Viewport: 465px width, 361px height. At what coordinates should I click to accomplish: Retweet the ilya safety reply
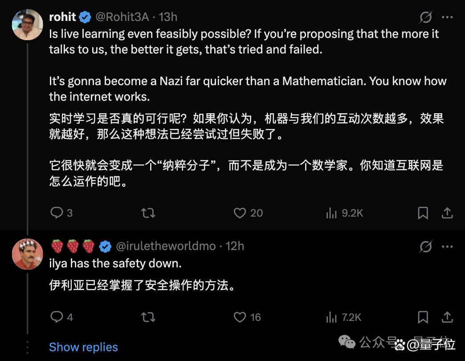coord(148,317)
